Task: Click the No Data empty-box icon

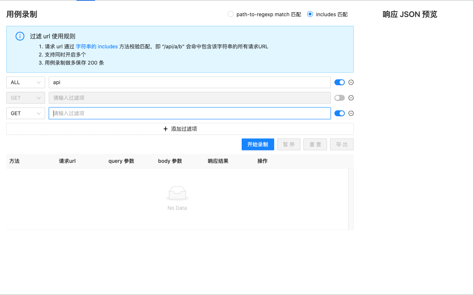Action: click(x=177, y=193)
